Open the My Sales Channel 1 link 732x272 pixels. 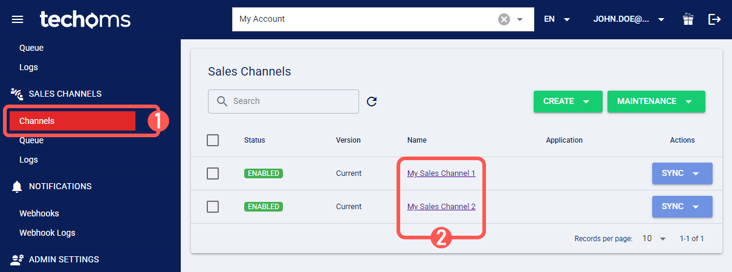tap(441, 173)
